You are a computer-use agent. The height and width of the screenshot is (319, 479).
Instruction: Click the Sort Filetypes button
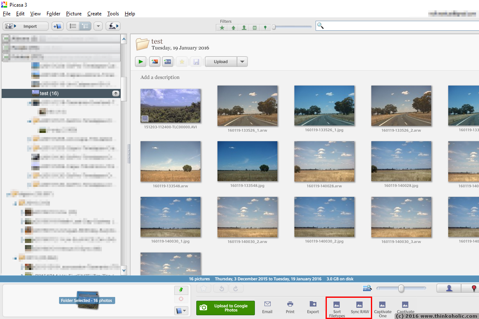click(x=337, y=309)
